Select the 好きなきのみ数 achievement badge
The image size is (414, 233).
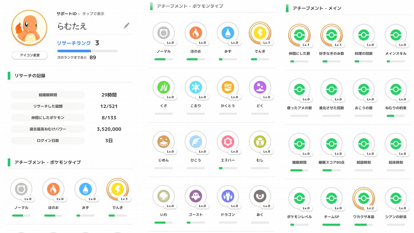pos(331,35)
